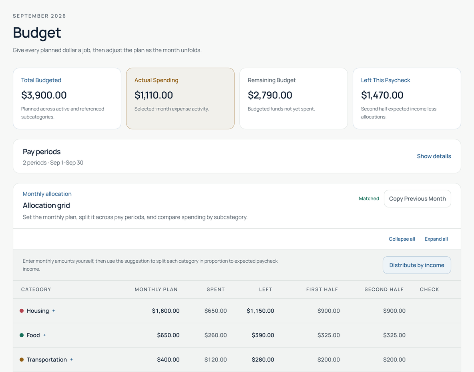Click Food spent amount $260.00

click(x=215, y=335)
